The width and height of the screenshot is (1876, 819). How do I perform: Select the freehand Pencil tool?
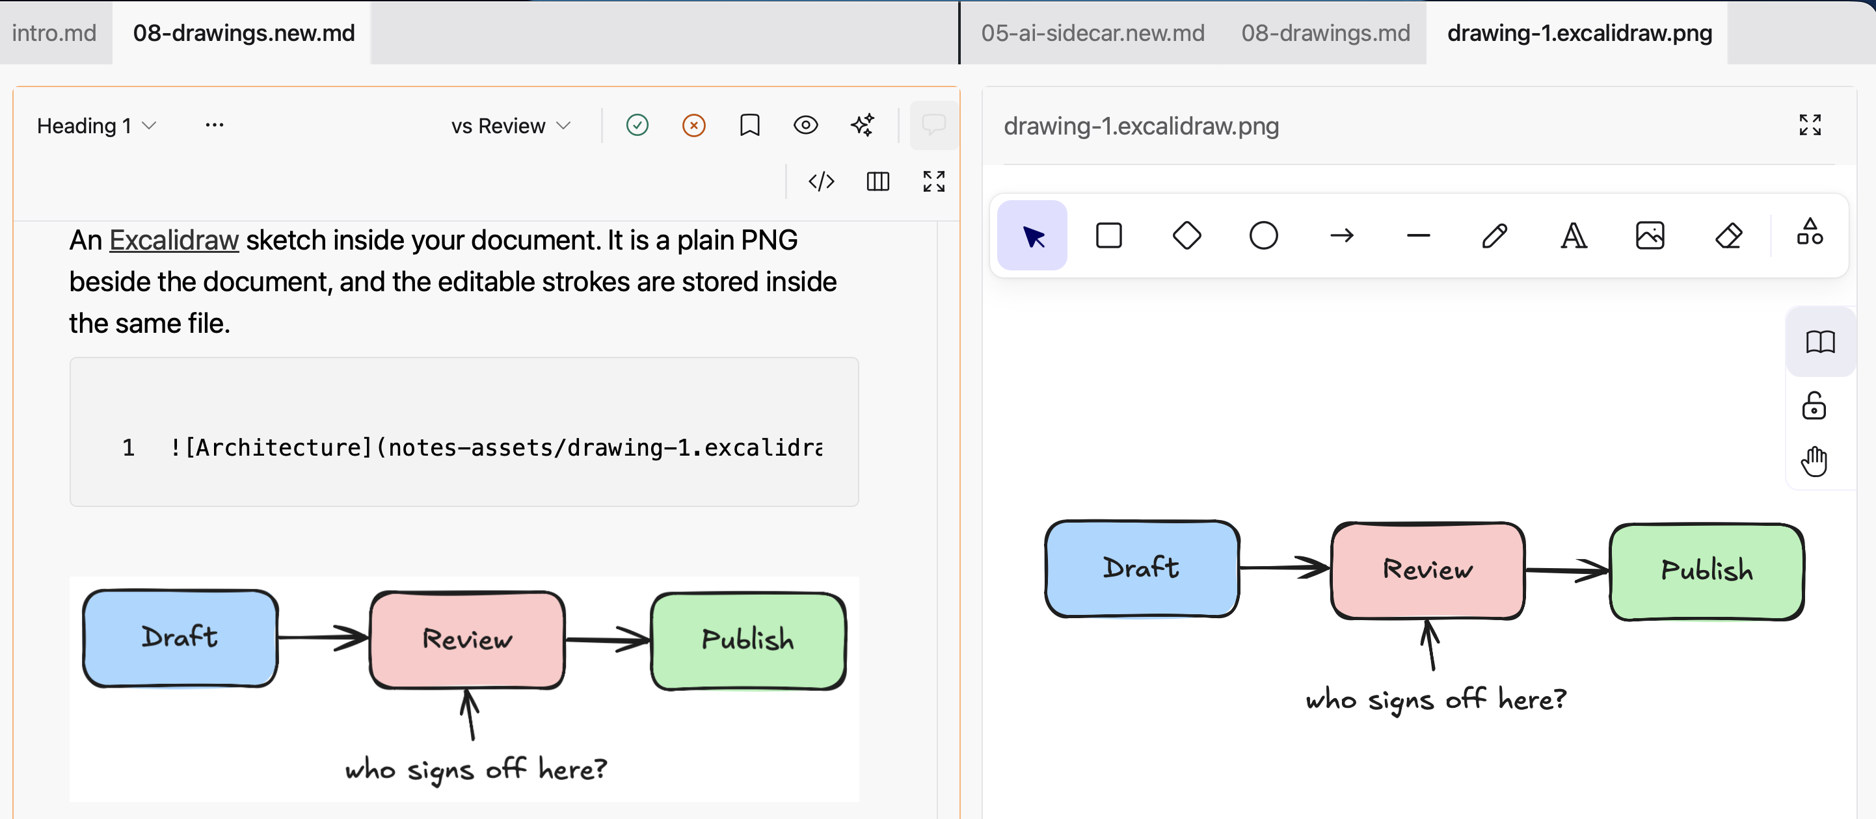[1495, 236]
